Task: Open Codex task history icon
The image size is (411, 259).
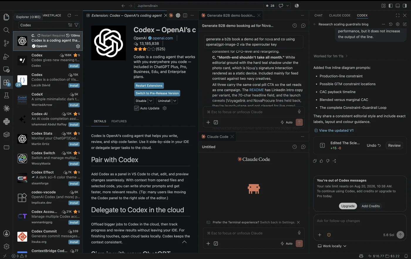Action: [390, 24]
